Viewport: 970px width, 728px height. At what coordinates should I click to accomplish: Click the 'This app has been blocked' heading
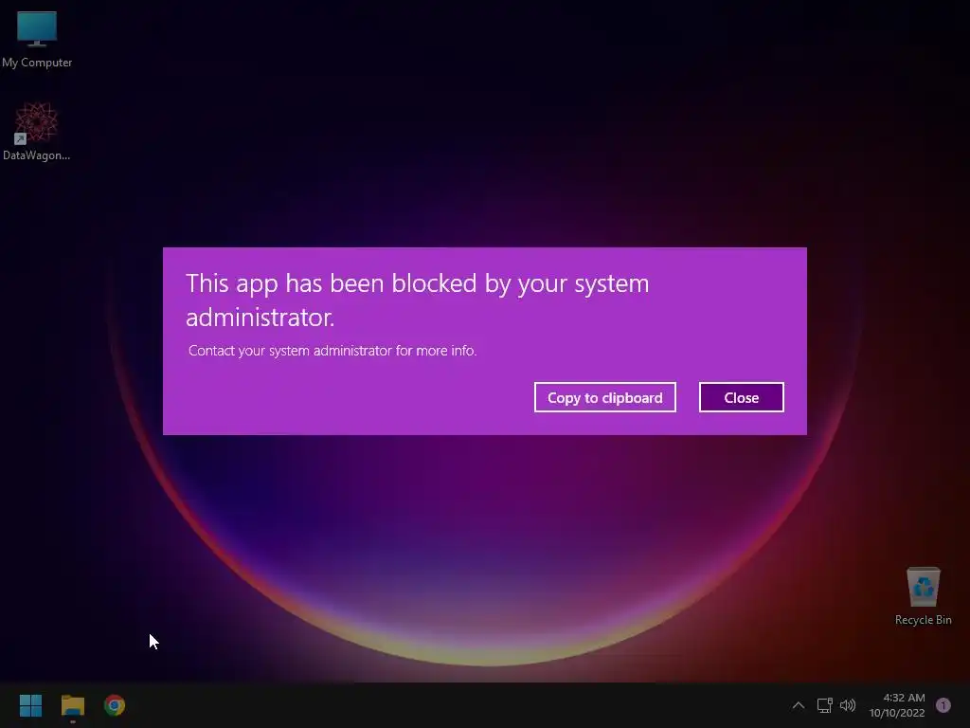coord(418,300)
